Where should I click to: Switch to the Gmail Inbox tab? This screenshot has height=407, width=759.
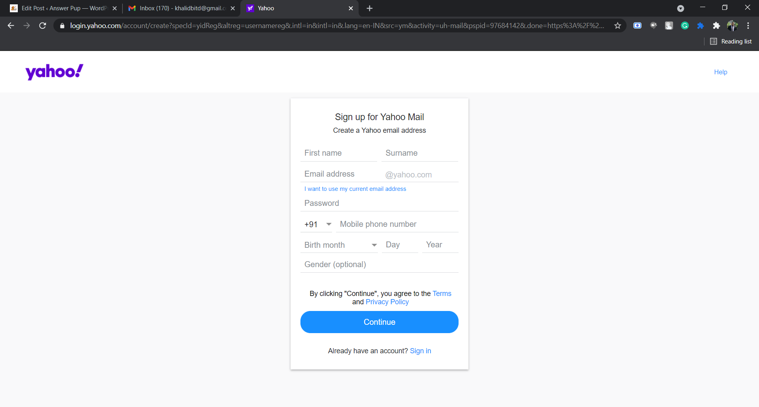pos(179,8)
